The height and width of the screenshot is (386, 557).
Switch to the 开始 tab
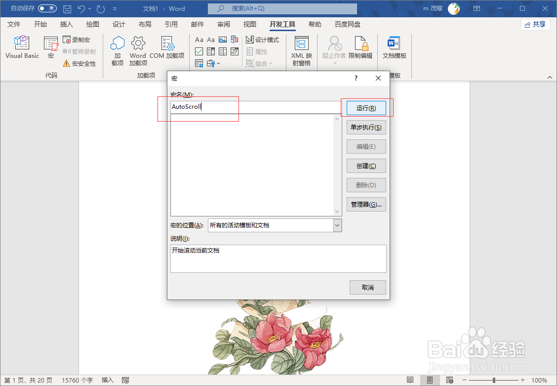point(40,24)
